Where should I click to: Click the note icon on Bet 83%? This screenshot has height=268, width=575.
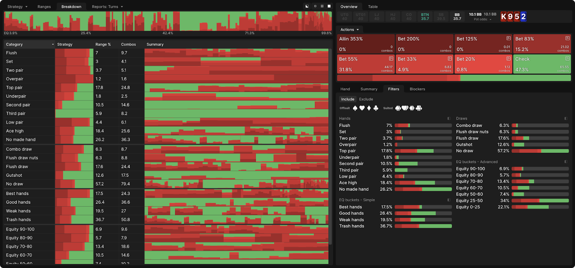click(x=567, y=38)
